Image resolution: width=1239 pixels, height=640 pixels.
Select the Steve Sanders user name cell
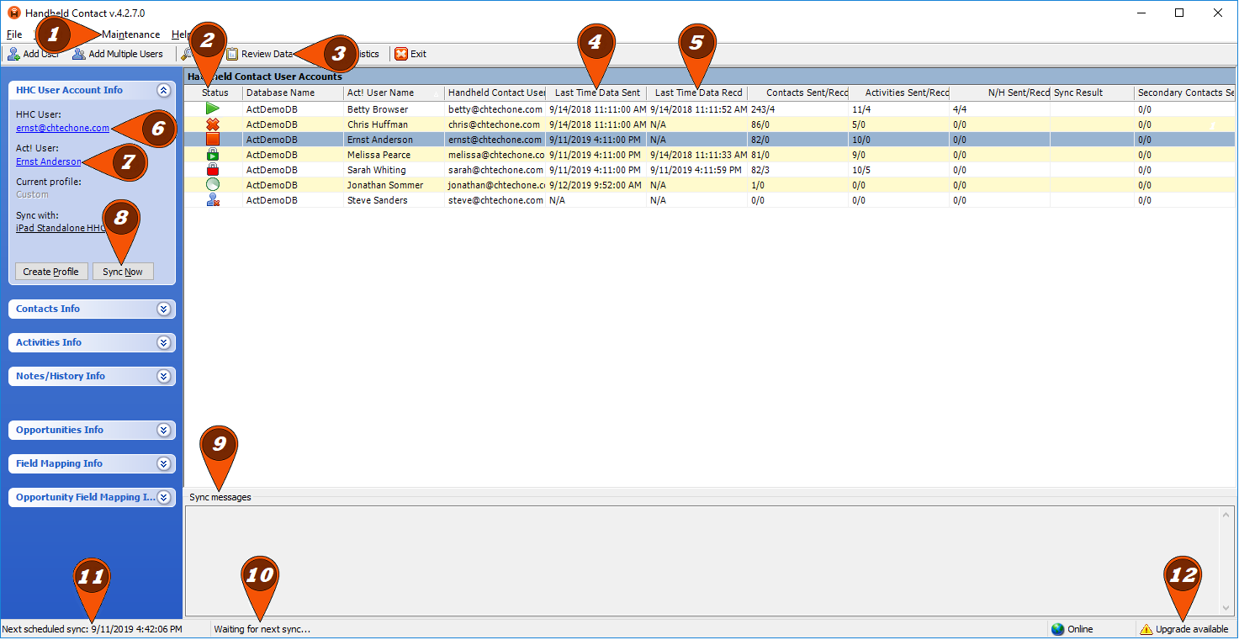coord(394,200)
